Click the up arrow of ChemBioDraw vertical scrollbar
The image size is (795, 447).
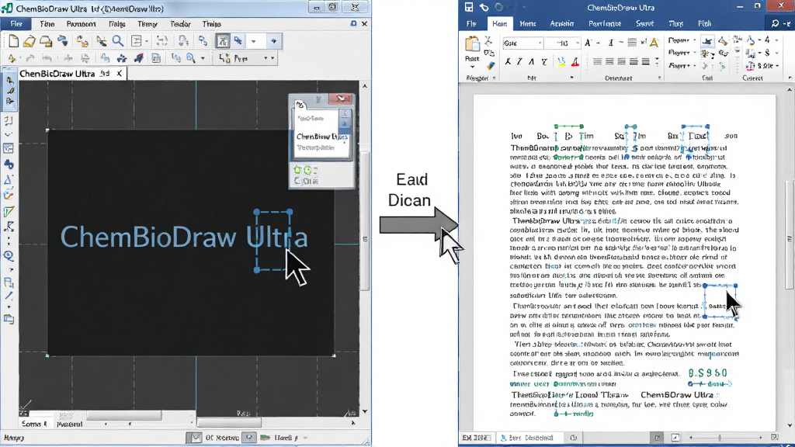[x=365, y=86]
